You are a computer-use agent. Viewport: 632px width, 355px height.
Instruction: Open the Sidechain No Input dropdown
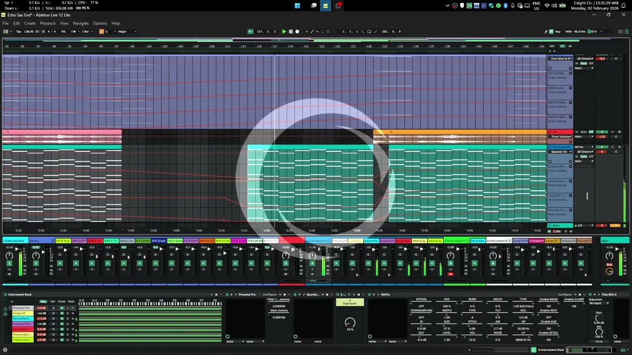click(x=598, y=303)
